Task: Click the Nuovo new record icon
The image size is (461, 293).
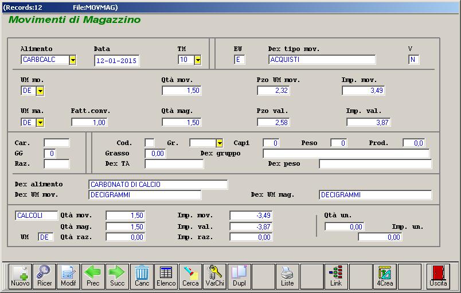Action: pos(20,276)
